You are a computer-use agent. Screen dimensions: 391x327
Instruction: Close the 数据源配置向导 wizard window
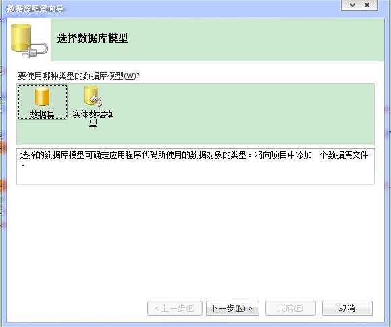[367, 5]
